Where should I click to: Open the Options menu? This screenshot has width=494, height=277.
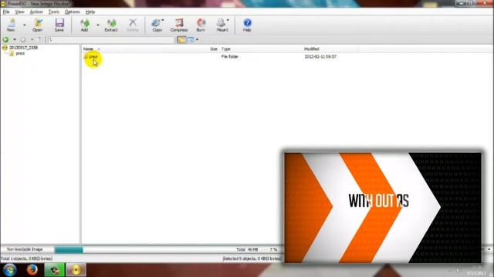point(72,12)
